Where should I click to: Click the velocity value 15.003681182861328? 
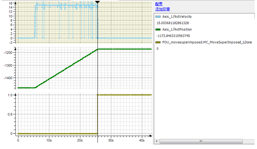[173, 23]
